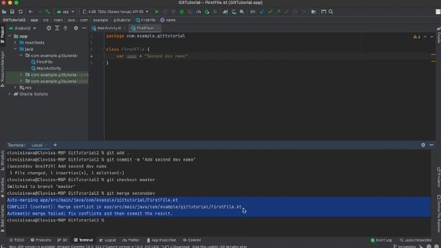Open the AVD Manager icon
The image size is (441, 248).
tap(234, 12)
